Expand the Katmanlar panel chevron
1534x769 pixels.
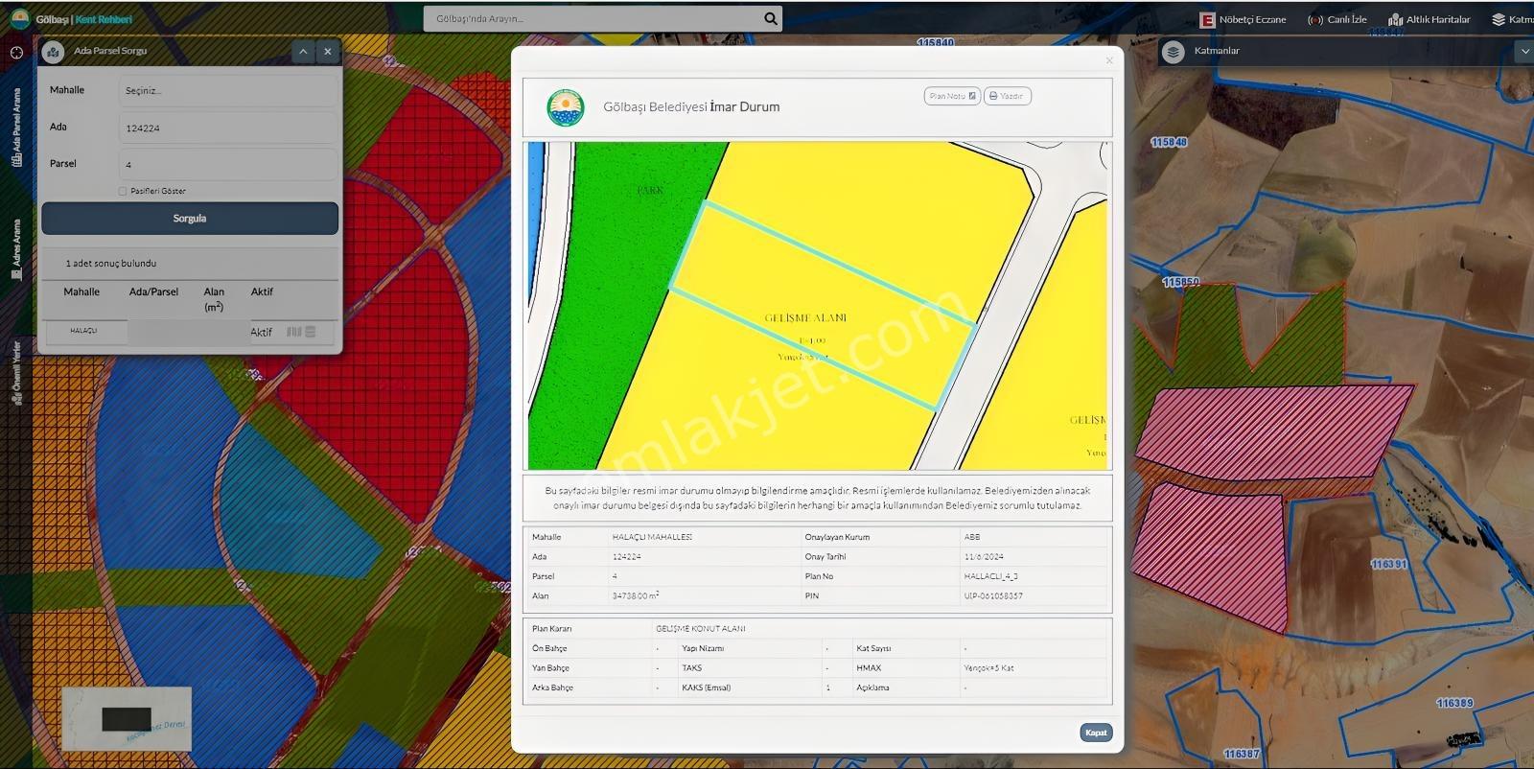tap(1524, 52)
